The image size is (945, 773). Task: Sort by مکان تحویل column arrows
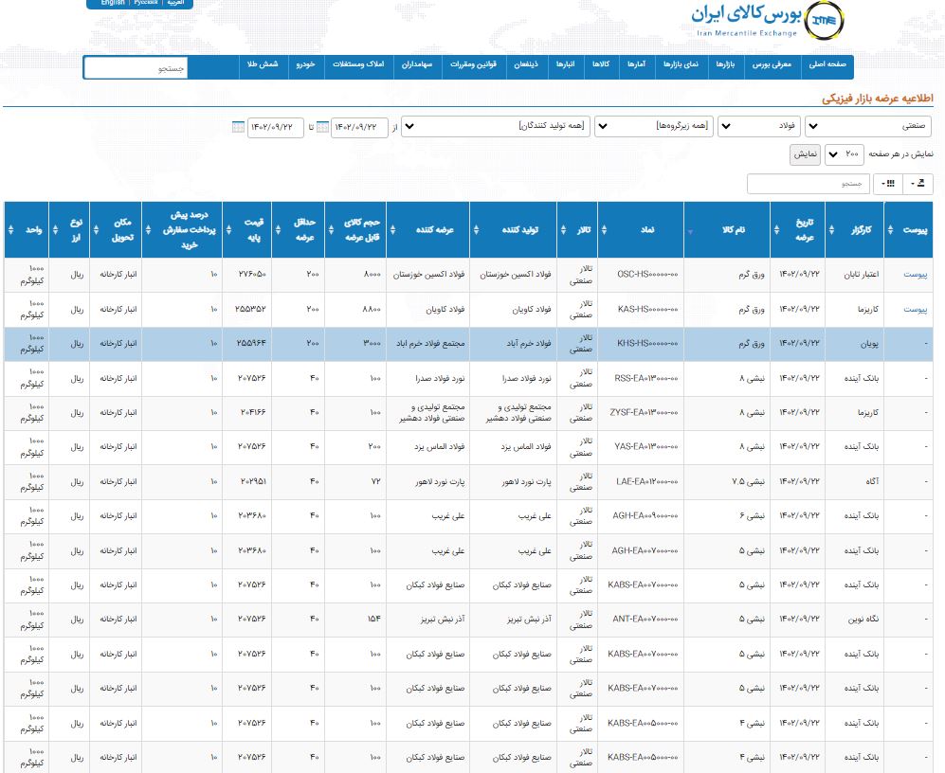click(96, 229)
